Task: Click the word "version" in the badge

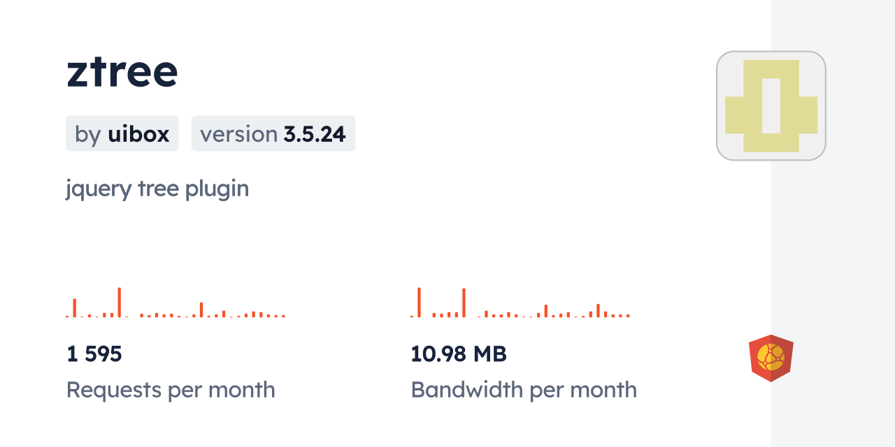Action: 239,133
